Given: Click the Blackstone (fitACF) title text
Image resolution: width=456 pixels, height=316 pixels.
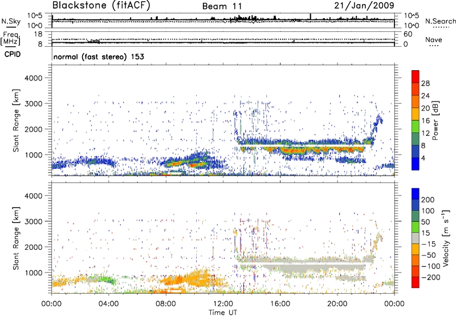Looking at the screenshot, I should [101, 6].
